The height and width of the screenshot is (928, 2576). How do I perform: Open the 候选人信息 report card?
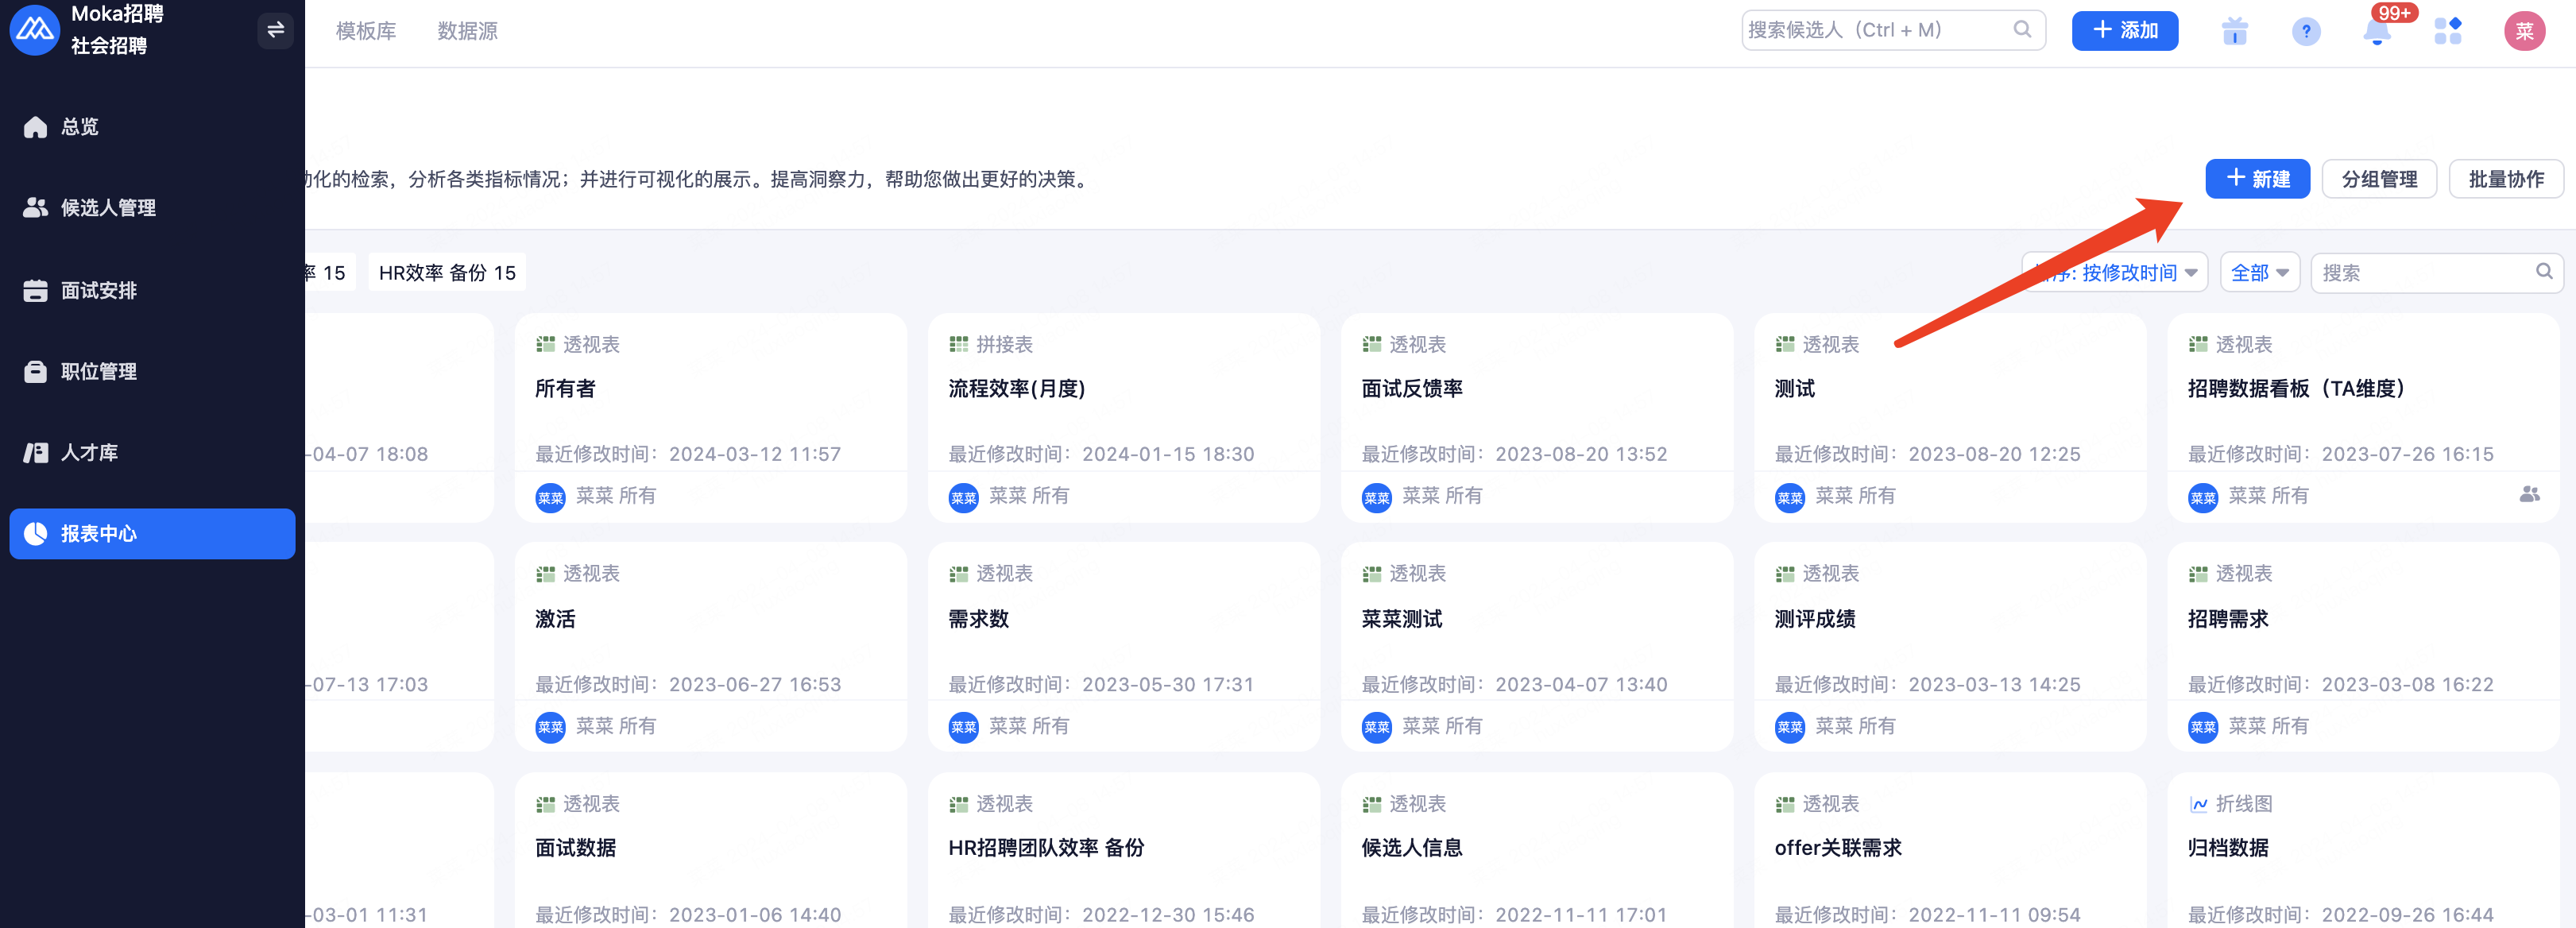point(1537,850)
